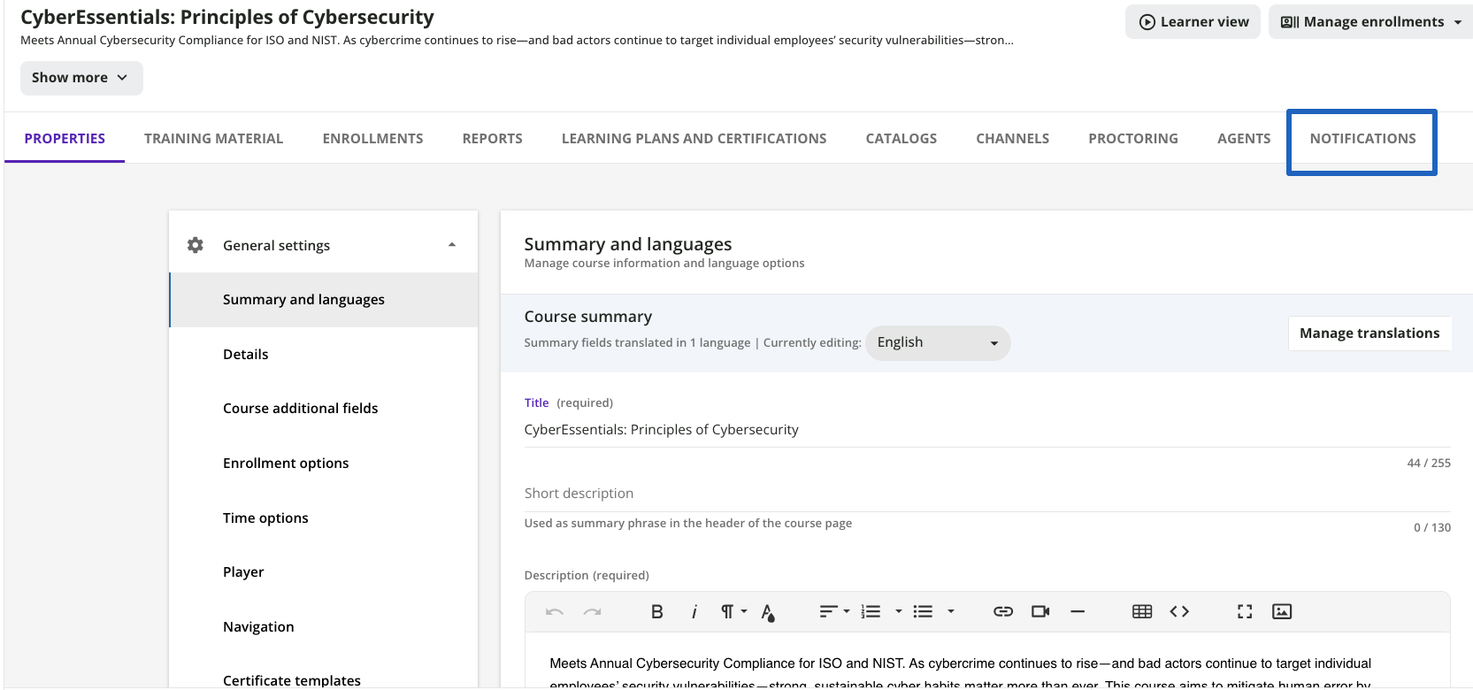Insert an ordered numbered list
The image size is (1473, 690).
[x=871, y=611]
